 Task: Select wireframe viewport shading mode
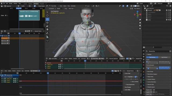point(134,6)
